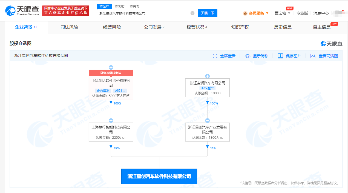348x193 pixels.
Task: Click the 天眼一下 search button
Action: pos(208,13)
